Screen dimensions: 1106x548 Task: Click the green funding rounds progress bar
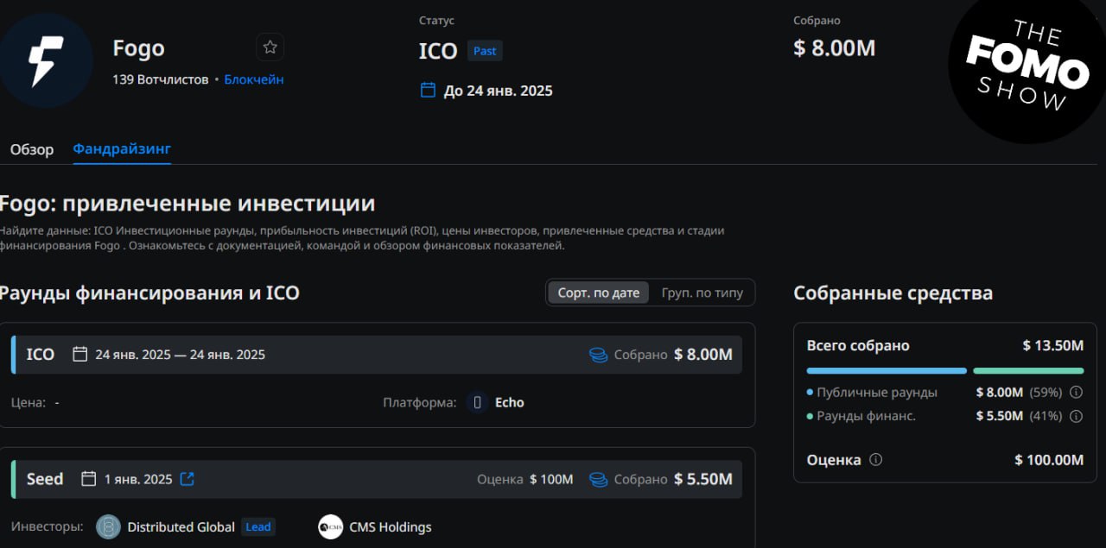(1028, 371)
